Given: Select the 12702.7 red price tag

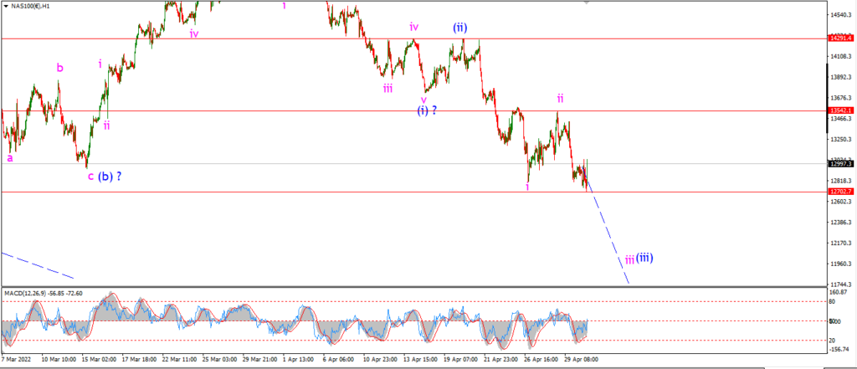Looking at the screenshot, I should coord(840,192).
